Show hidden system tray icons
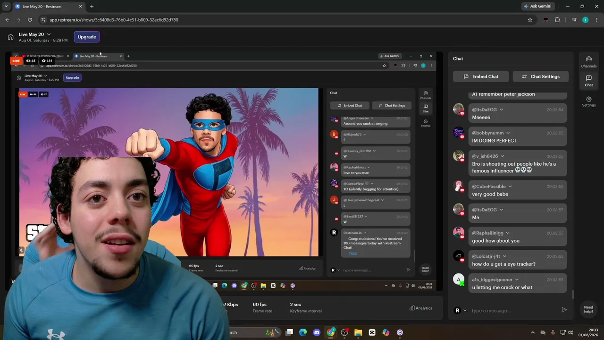Screen dimensions: 604x340 click(533, 332)
